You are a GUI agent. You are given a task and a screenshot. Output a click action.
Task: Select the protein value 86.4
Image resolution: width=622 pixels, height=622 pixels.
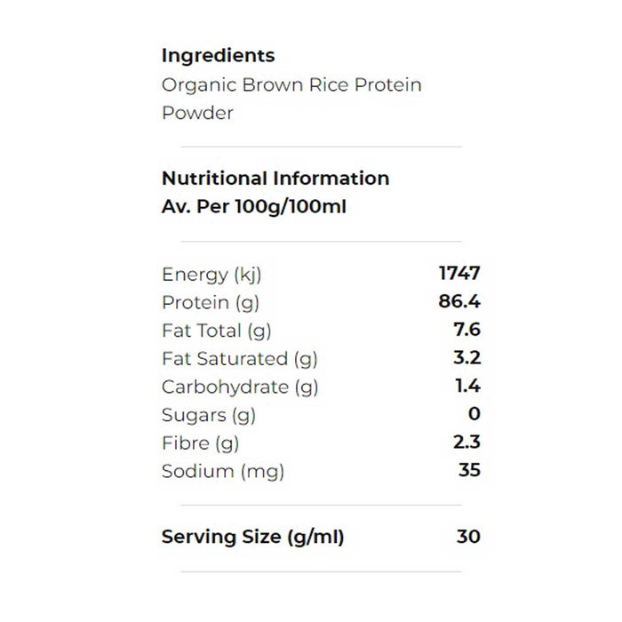click(459, 302)
